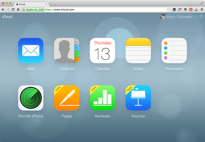Screen dimensions: 205x142
Task: Click the Contacts label
Action: 67,69
